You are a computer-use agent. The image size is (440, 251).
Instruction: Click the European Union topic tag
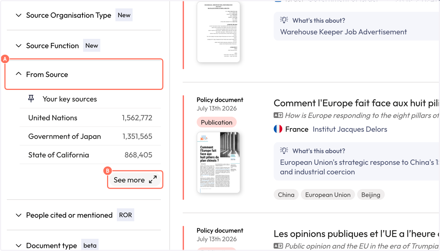coord(328,195)
